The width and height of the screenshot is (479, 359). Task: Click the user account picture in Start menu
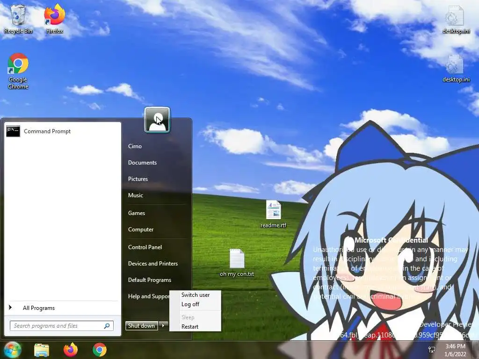tap(157, 120)
